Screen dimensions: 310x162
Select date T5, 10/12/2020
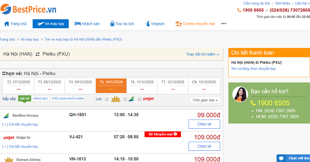coord(111,85)
